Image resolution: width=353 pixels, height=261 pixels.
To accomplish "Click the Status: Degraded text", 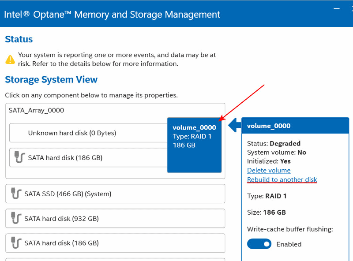I will tap(274, 143).
